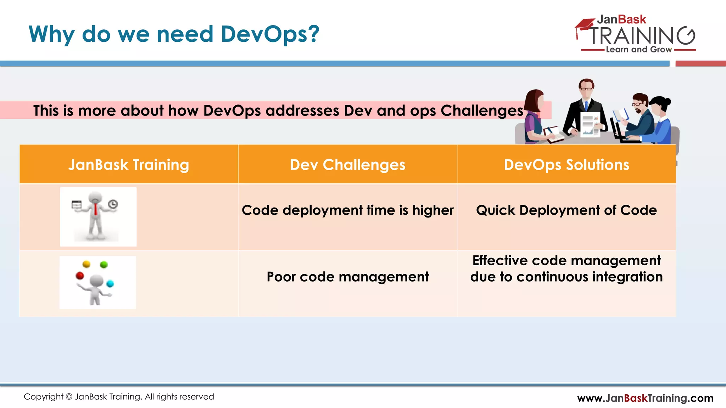Click the time management figure image
This screenshot has width=726, height=408.
tap(98, 217)
